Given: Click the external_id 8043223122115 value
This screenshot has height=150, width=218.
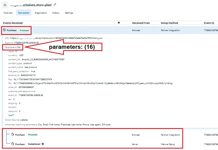Looking at the screenshot, I should [28, 75].
